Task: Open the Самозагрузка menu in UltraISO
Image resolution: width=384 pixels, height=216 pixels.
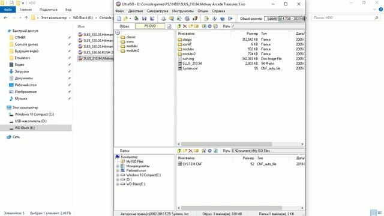Action: tap(157, 11)
